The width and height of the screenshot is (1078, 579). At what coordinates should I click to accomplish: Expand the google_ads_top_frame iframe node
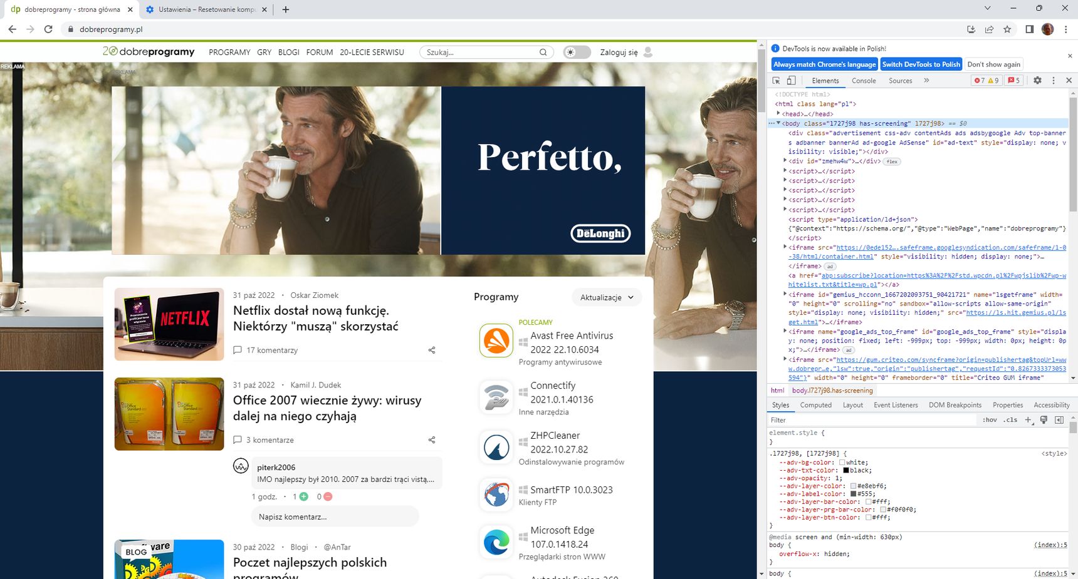[785, 331]
